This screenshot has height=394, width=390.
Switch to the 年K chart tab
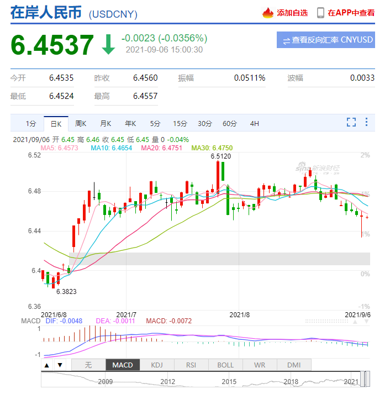click(130, 124)
